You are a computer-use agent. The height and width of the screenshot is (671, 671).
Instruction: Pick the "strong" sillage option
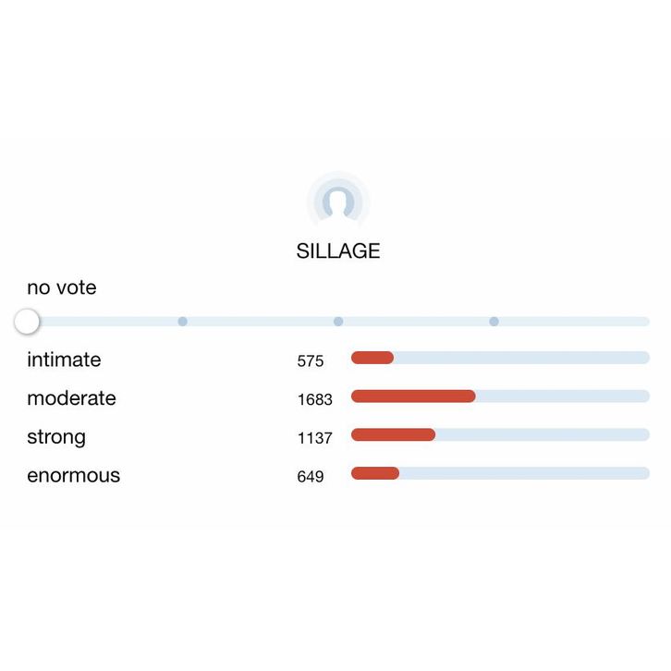(x=56, y=437)
